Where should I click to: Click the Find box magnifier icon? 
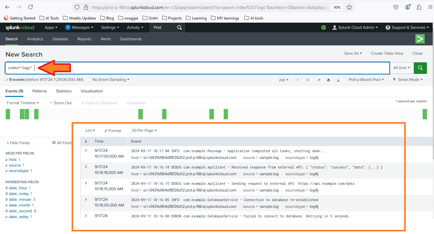click(179, 27)
